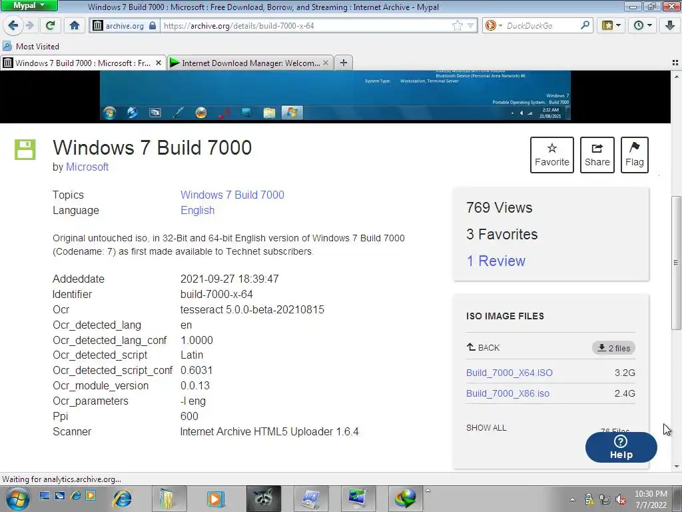Click the Flag button

pos(635,155)
